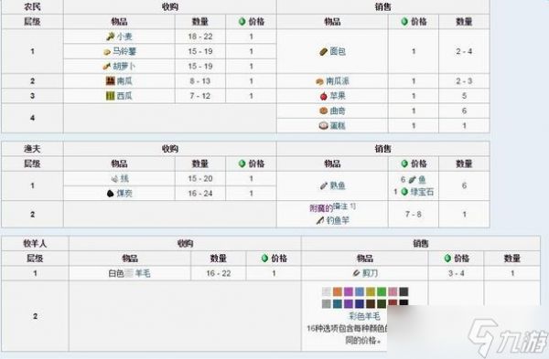
Task: Select the light gray wool swatch
Action: pos(327,303)
